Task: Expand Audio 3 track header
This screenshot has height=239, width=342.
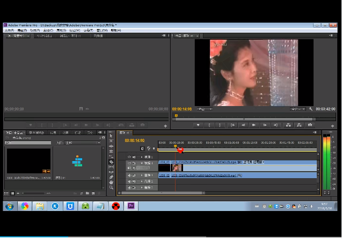Action: 142,188
